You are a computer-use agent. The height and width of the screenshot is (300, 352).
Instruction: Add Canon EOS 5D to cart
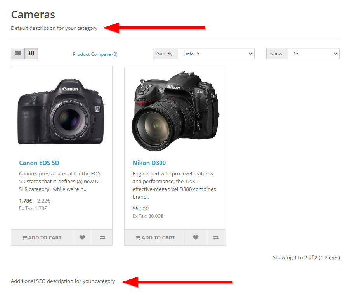point(42,238)
